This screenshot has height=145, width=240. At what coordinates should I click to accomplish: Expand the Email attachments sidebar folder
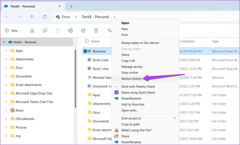[x=6, y=85]
